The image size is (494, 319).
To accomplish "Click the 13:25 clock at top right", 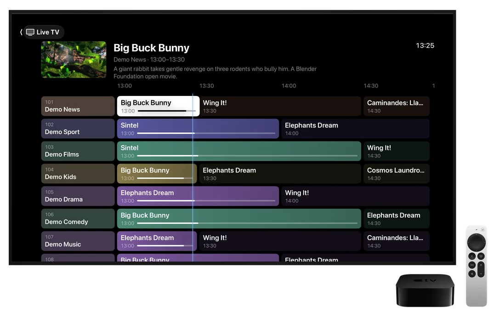I will coord(425,45).
